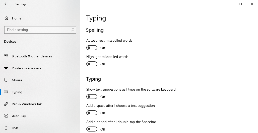The width and height of the screenshot is (258, 133).
Task: Choose the Mouse icon in the sidebar
Action: pos(6,80)
